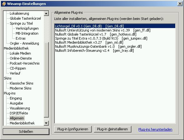Image resolution: width=184 pixels, height=140 pixels.
Task: Open Podcast-Verzeichnis settings
Action: point(25,63)
